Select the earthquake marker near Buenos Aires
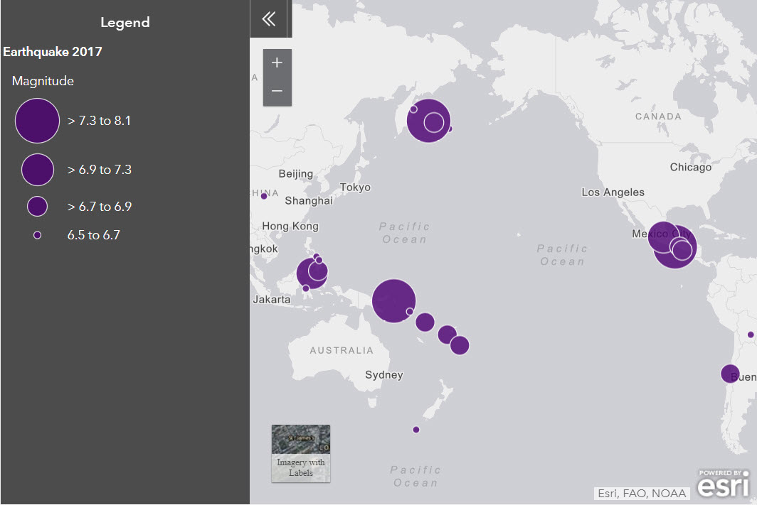This screenshot has height=505, width=757. [x=730, y=374]
